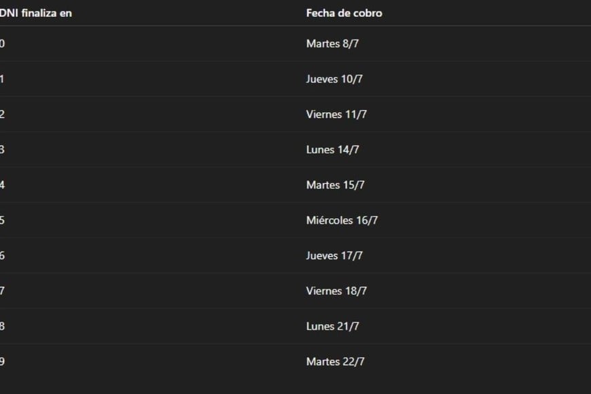Viewport: 591px width, 394px height.
Task: Click on "Viernes 18/7" date cell
Action: point(336,291)
